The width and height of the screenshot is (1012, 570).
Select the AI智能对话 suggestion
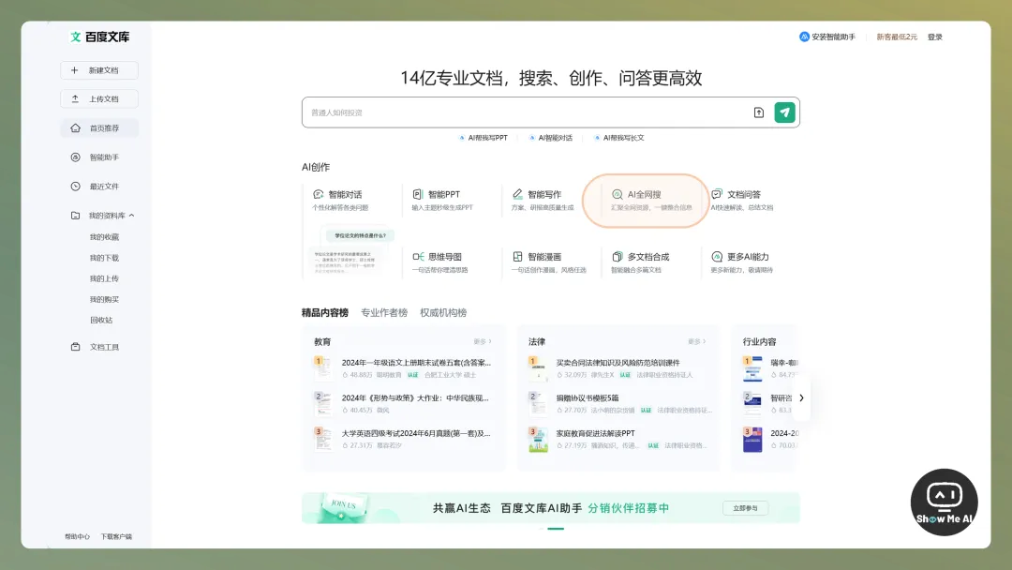(x=551, y=138)
